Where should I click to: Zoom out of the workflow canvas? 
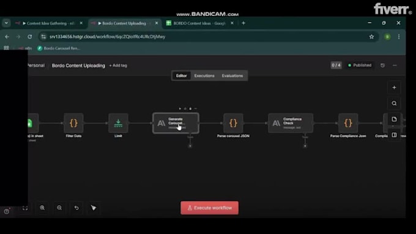[59, 208]
